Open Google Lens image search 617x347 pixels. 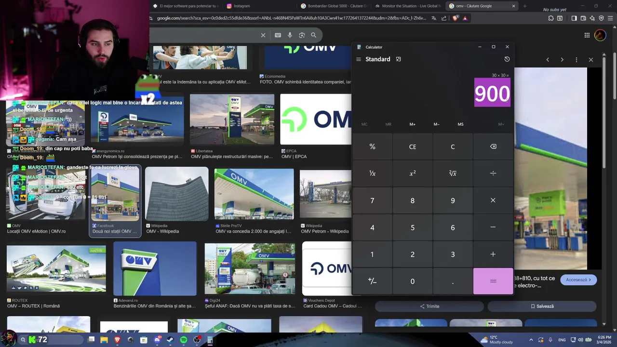(302, 35)
